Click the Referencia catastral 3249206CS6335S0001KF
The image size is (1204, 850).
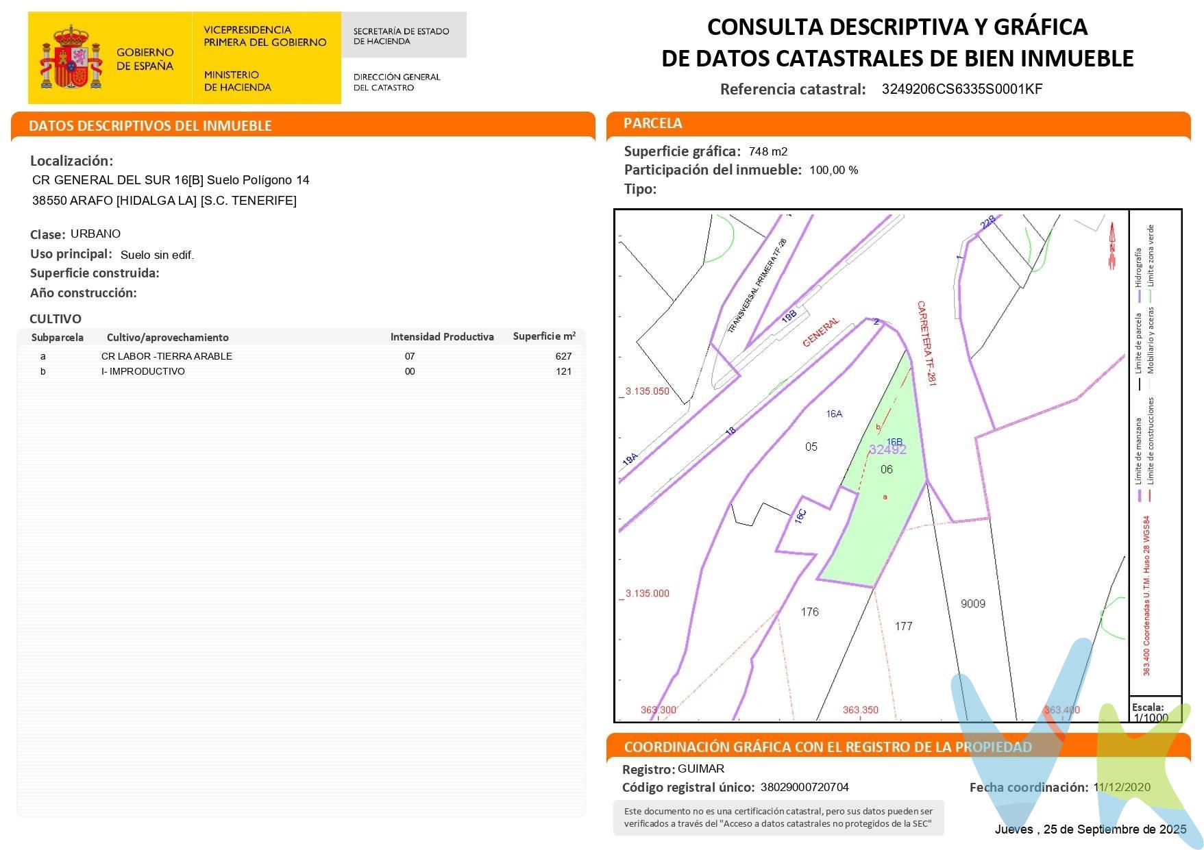tap(961, 89)
